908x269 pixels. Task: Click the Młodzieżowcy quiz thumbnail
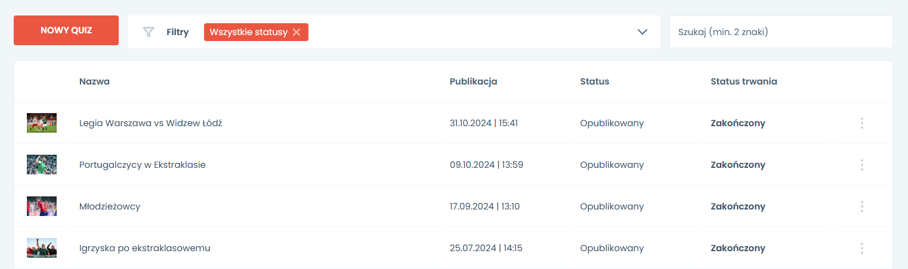coord(42,207)
